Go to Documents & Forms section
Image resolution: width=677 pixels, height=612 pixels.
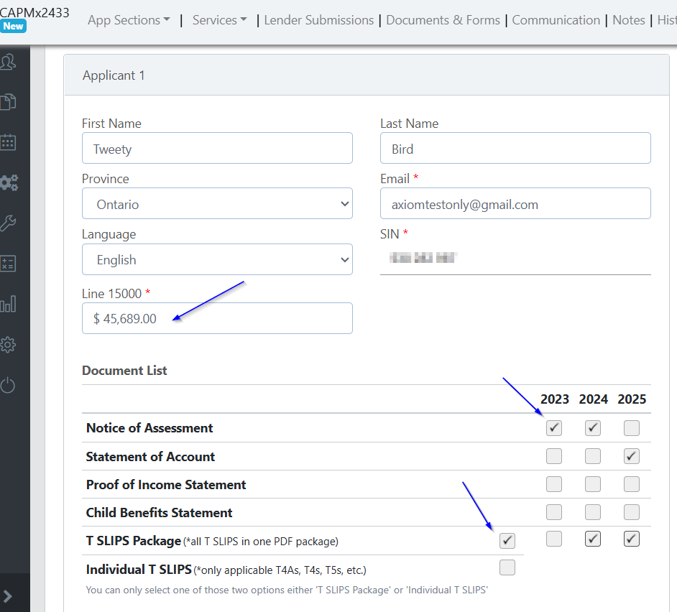point(443,20)
